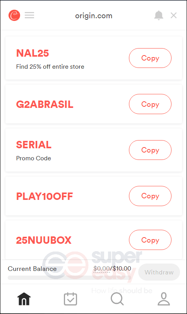Viewport: 187px width, 314px height.
Task: Click the red Coupert logo icon
Action: pos(14,15)
